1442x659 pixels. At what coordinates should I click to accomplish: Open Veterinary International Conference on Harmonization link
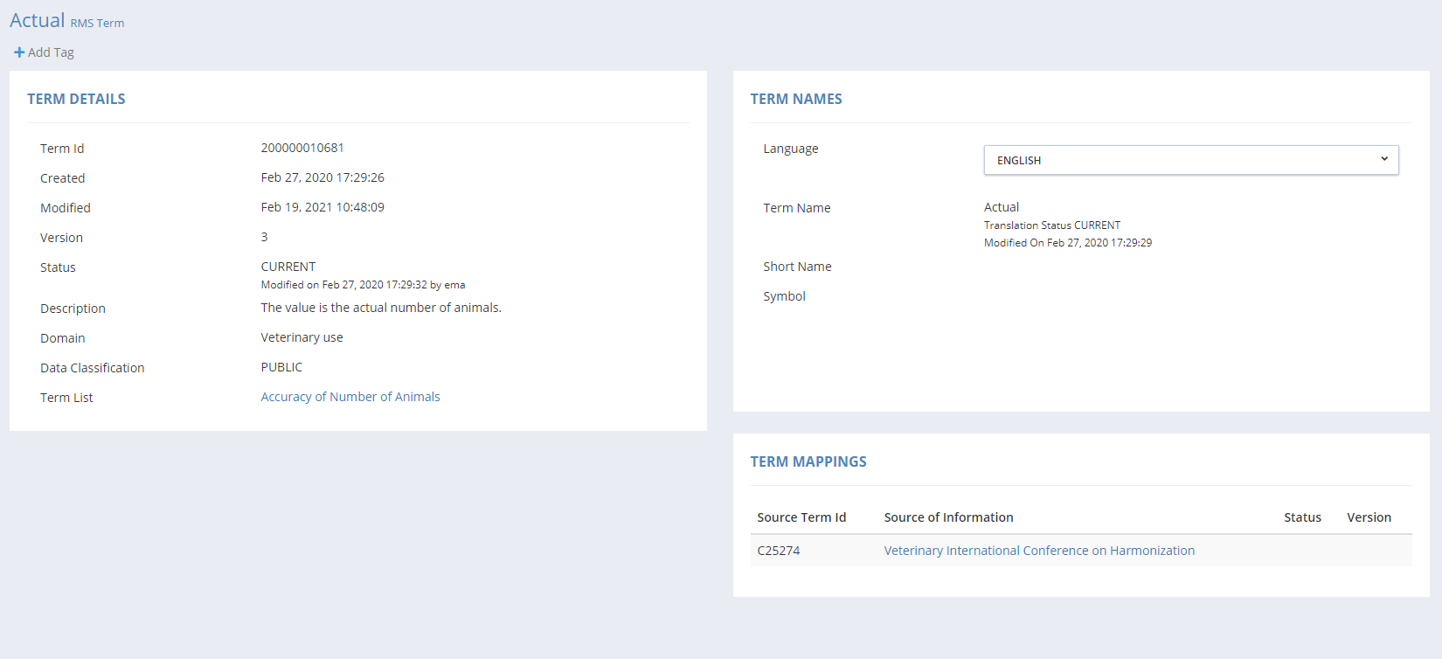[1039, 551]
